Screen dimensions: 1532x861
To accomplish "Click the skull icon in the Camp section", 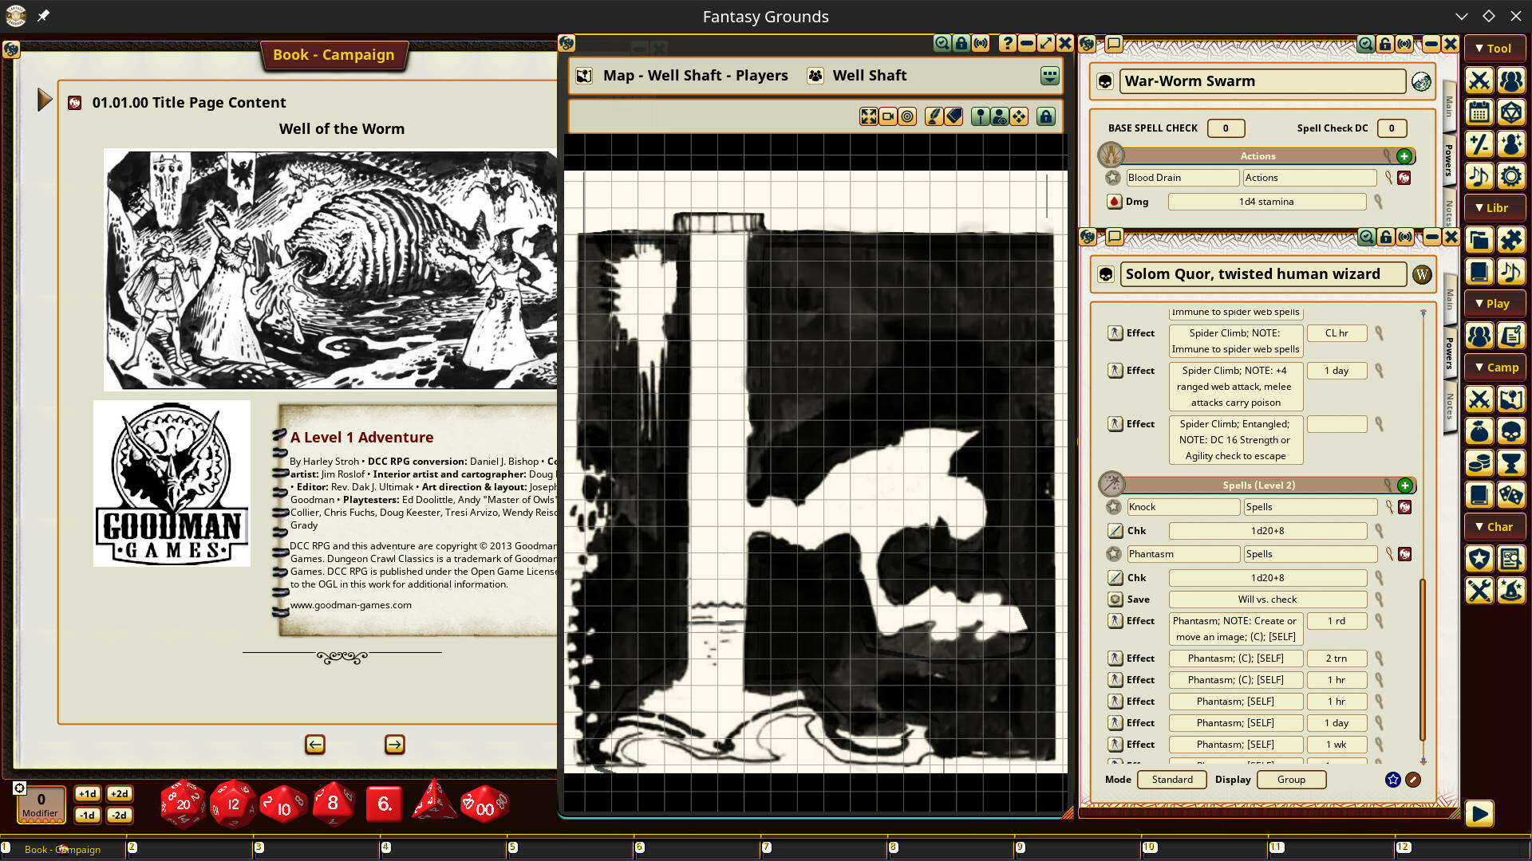I will coord(1513,431).
